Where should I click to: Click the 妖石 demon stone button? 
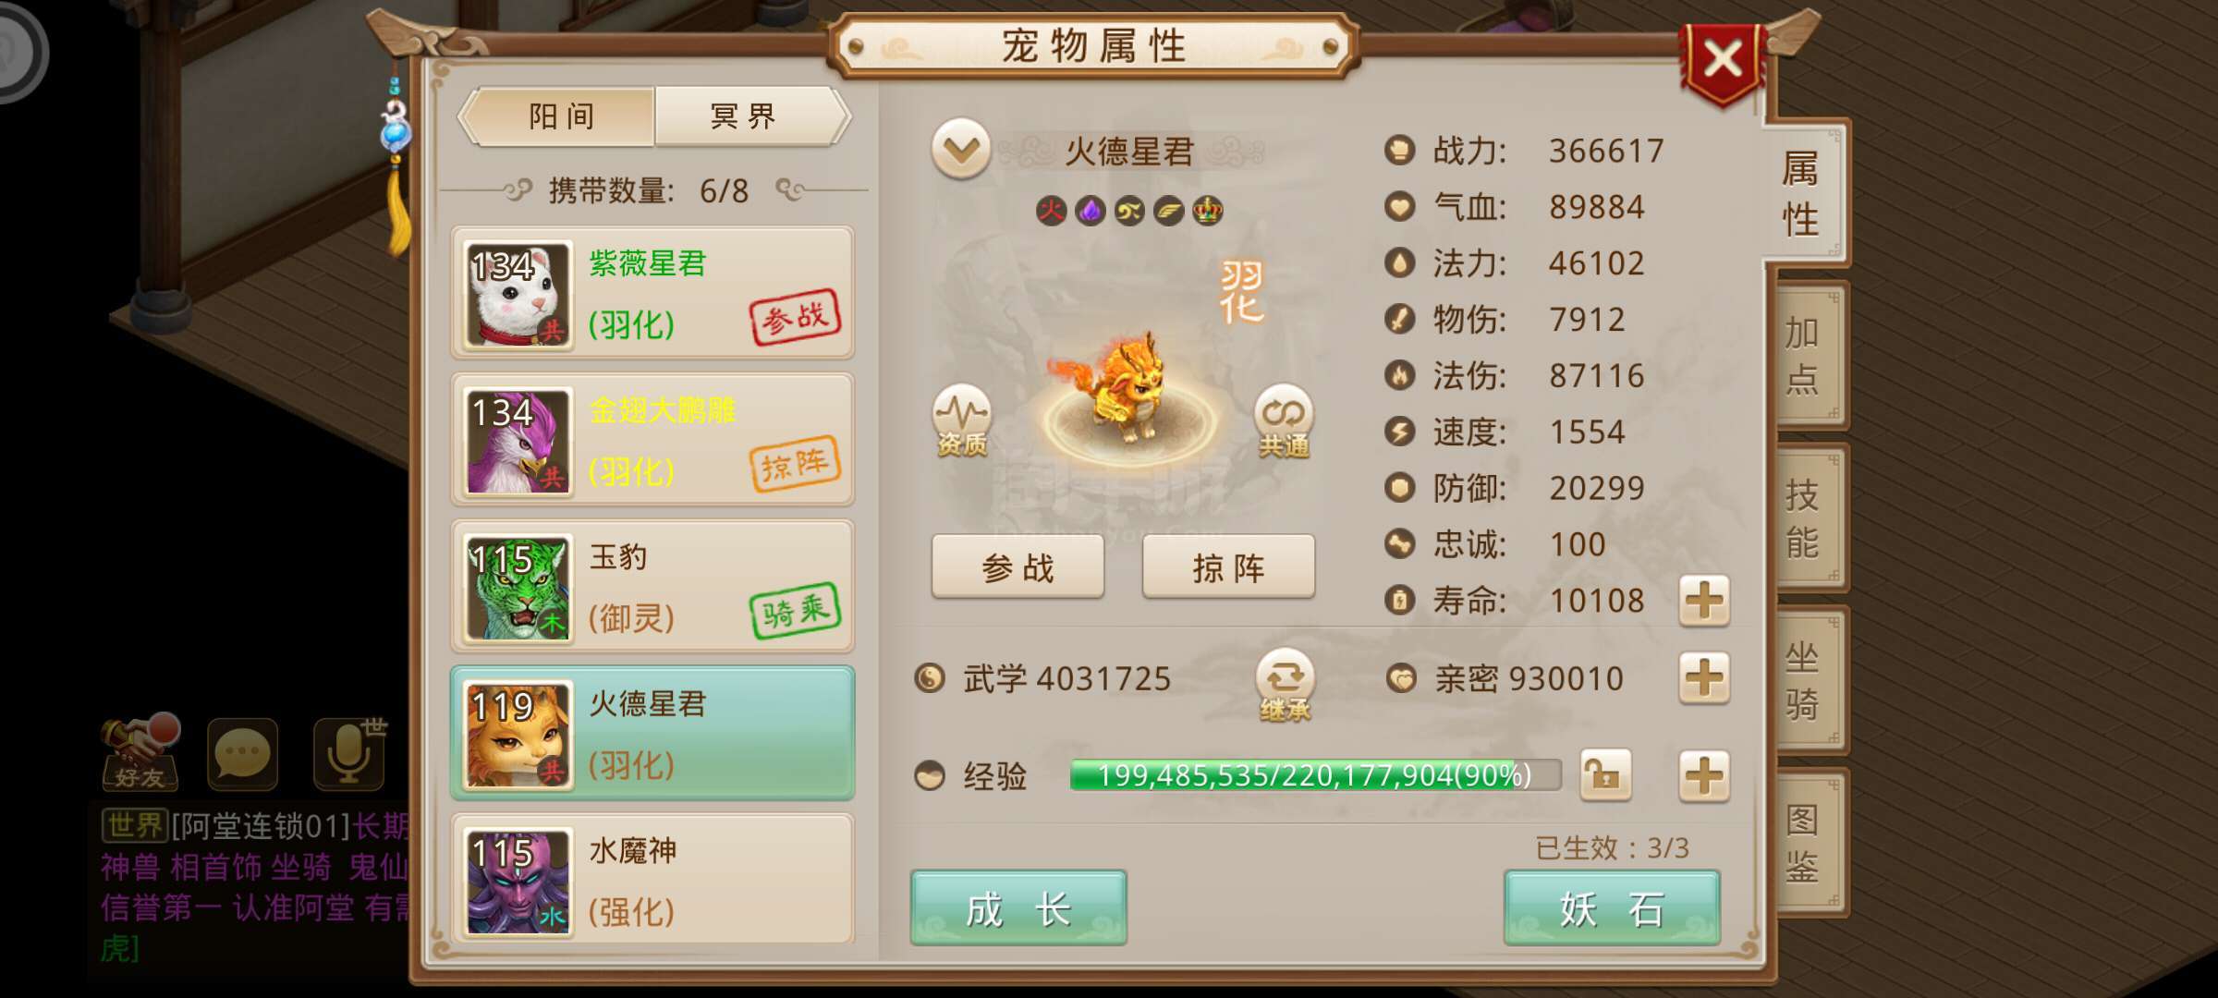(x=1612, y=907)
